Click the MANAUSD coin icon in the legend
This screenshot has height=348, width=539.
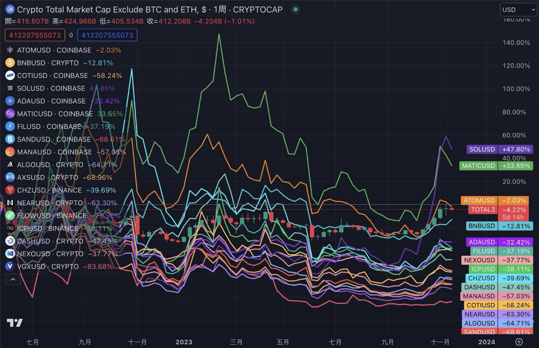coord(10,152)
